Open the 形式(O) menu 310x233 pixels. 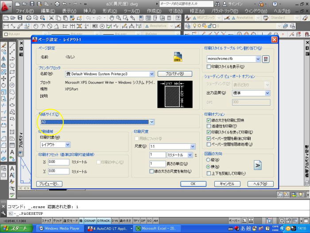coord(110,11)
